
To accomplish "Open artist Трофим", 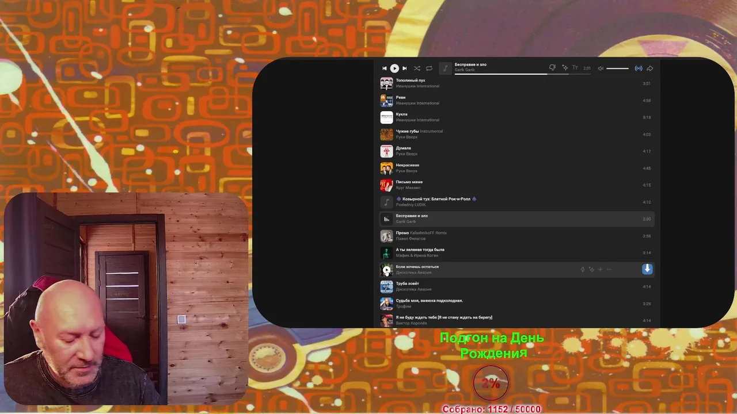I will click(403, 306).
